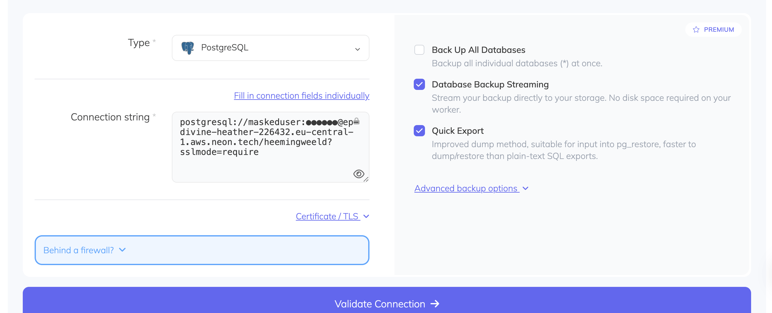This screenshot has height=313, width=772.
Task: Disable Database Backup Streaming
Action: [x=419, y=84]
